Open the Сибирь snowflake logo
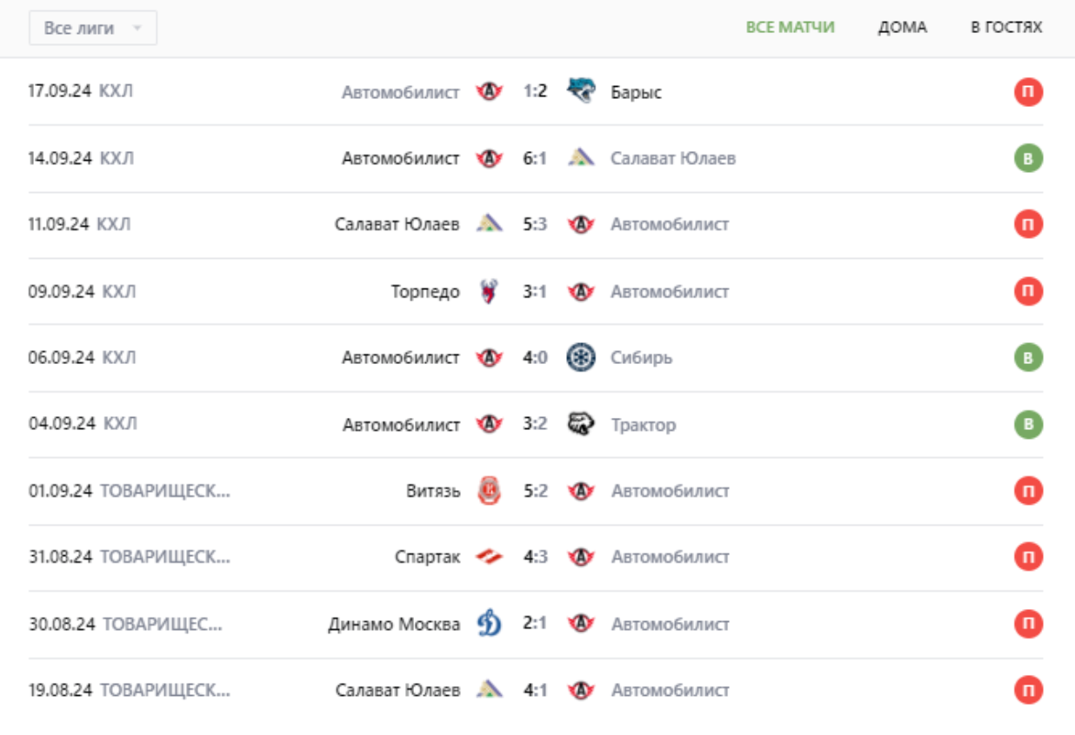 pyautogui.click(x=580, y=358)
